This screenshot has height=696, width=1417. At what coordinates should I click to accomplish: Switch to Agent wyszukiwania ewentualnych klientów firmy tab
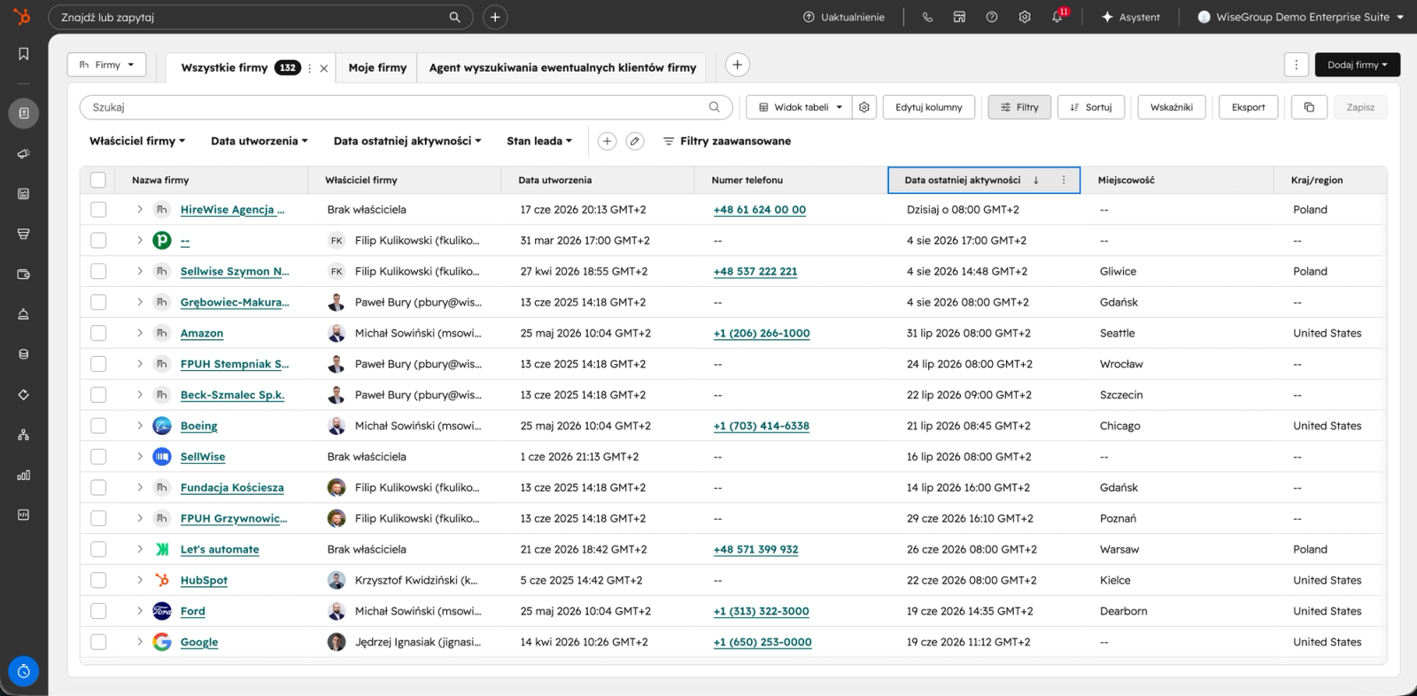(x=562, y=67)
